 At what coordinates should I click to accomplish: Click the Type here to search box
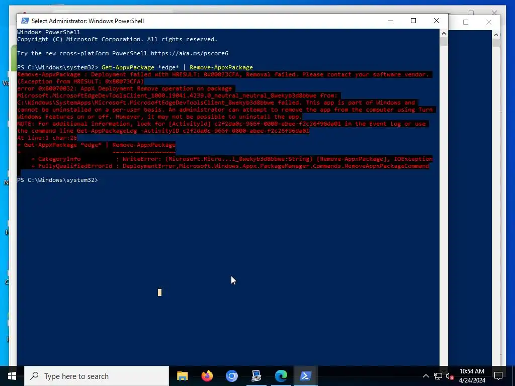[x=97, y=376]
